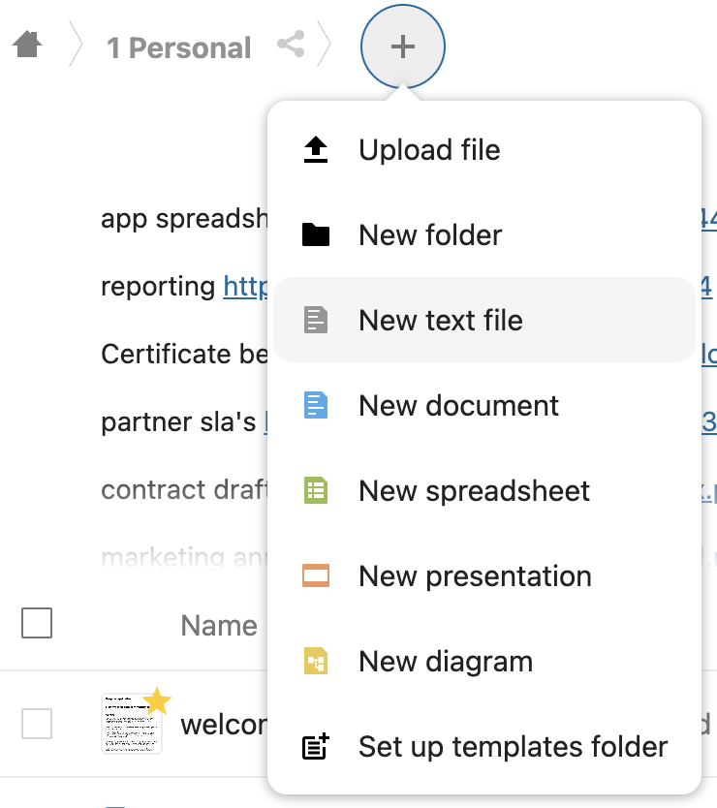
Task: Click the green New spreadsheet icon
Action: pyautogui.click(x=316, y=490)
